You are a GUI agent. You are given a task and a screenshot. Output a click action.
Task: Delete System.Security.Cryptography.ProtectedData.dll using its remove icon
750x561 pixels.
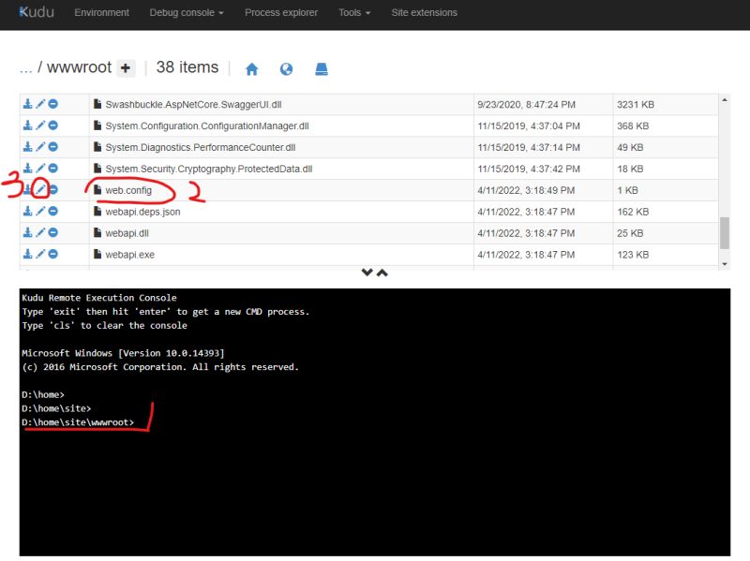[53, 169]
